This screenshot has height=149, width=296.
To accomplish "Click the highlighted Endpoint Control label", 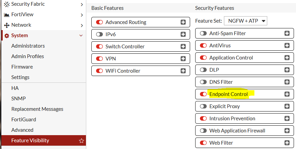I will coord(229,94).
